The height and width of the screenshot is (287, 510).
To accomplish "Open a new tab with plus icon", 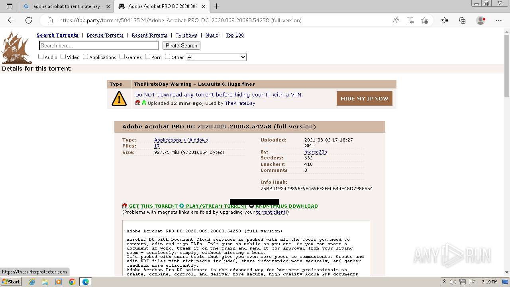I will pos(216,6).
